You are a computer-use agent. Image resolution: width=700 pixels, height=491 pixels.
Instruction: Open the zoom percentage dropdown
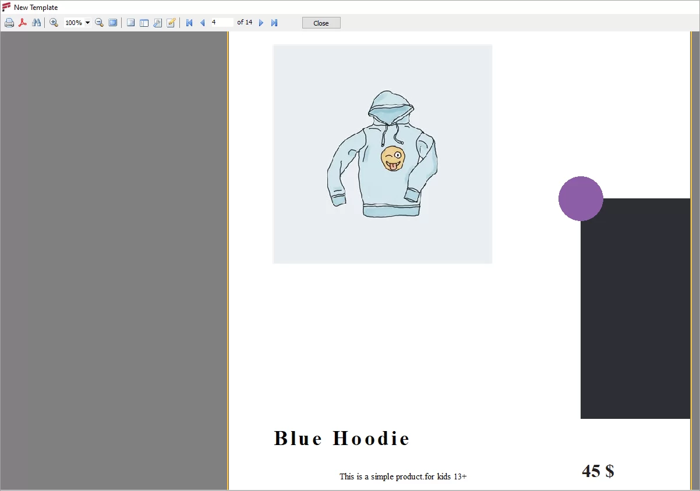87,23
